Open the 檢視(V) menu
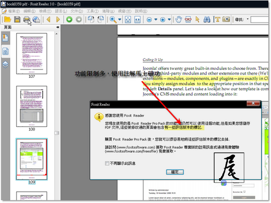This screenshot has height=203, width=271. click(45, 11)
